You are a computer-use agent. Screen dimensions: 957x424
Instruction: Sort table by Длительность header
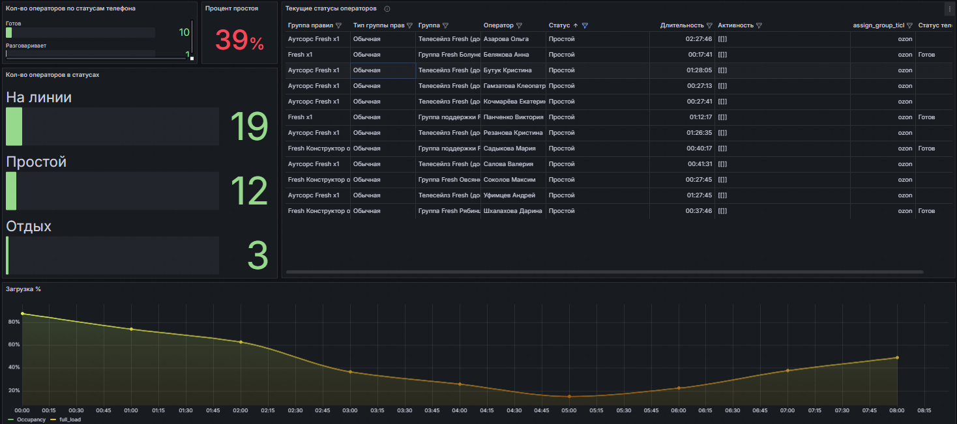point(681,25)
